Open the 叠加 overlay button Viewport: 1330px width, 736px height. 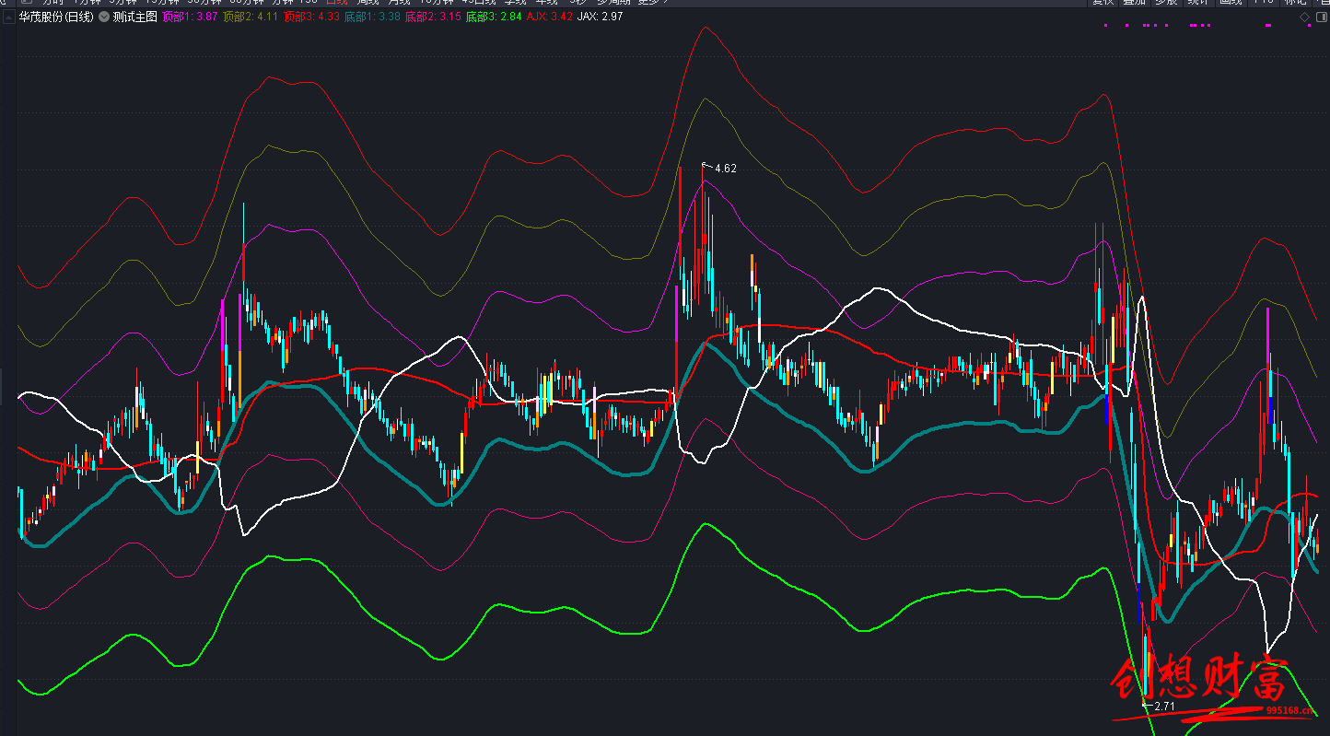(1134, 3)
